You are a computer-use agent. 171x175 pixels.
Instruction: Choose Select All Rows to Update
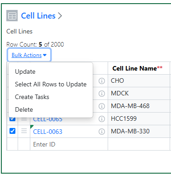click(x=51, y=84)
